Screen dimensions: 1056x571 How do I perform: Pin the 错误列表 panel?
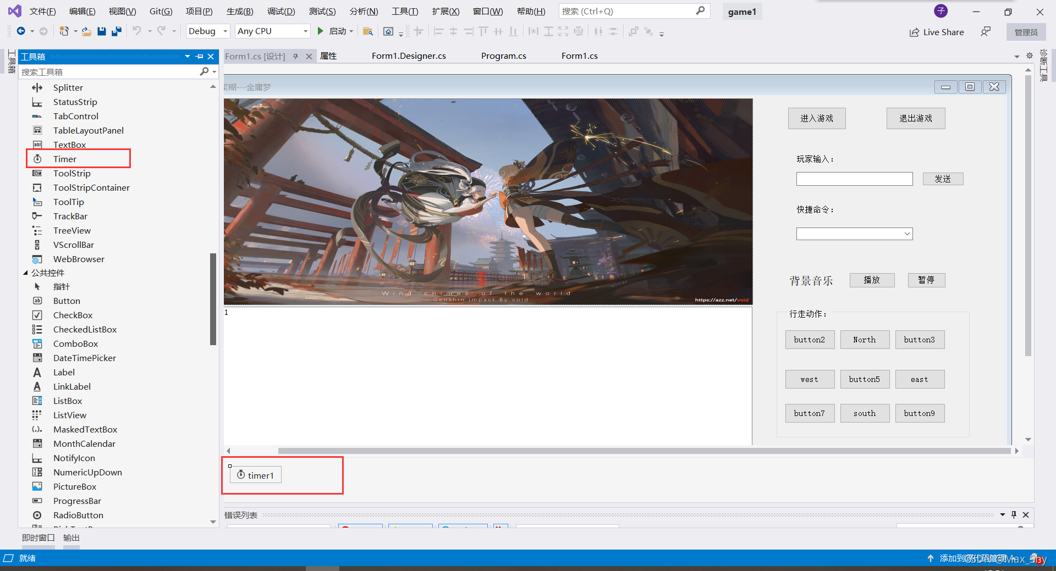click(x=1014, y=515)
